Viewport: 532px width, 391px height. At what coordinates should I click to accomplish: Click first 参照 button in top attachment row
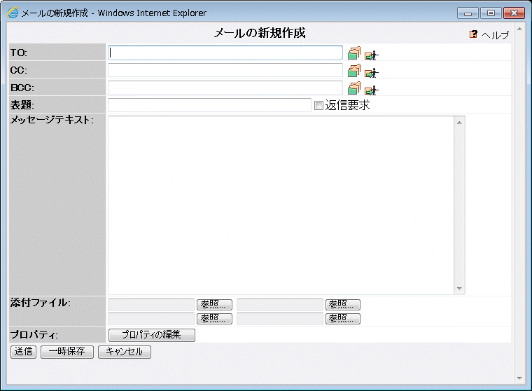click(x=214, y=305)
